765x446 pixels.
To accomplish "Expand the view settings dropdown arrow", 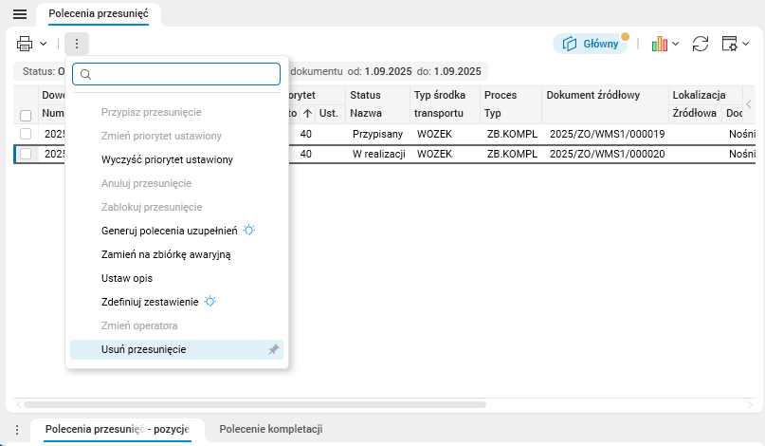I will click(746, 44).
